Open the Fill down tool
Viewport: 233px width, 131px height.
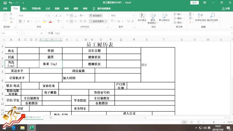(190, 18)
